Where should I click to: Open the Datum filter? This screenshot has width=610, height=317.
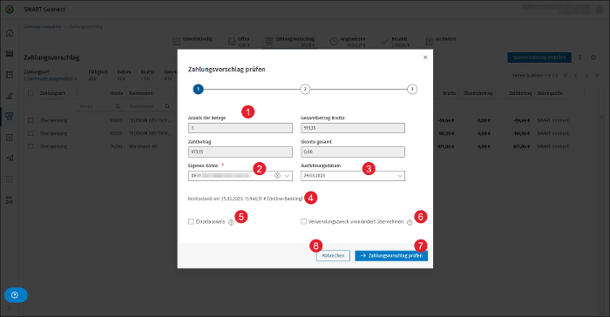(124, 76)
